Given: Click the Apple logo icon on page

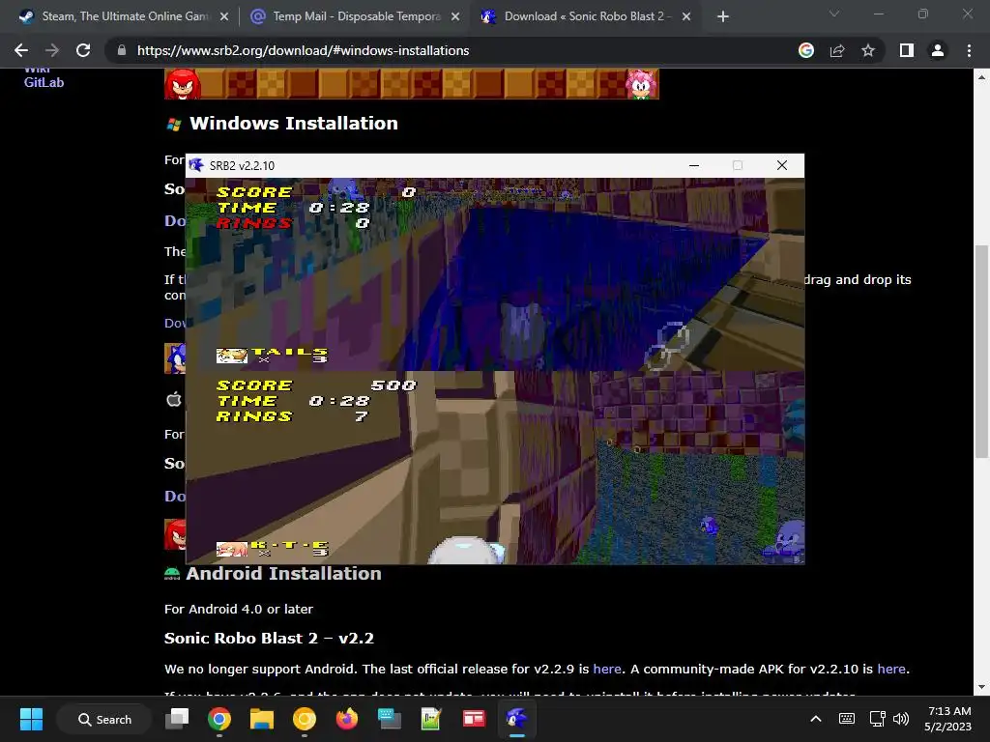Looking at the screenshot, I should coord(174,399).
